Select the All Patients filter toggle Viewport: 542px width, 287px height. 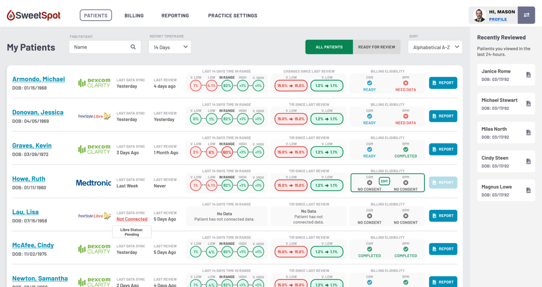pos(329,47)
